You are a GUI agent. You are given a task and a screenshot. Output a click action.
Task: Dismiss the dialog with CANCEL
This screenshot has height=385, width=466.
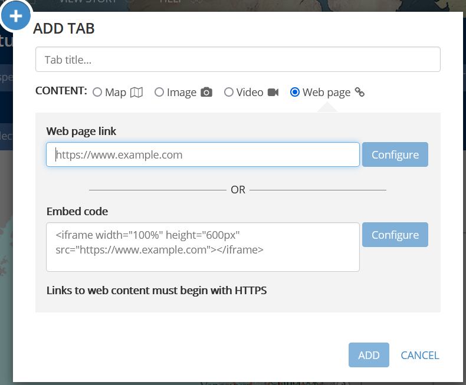click(x=419, y=356)
